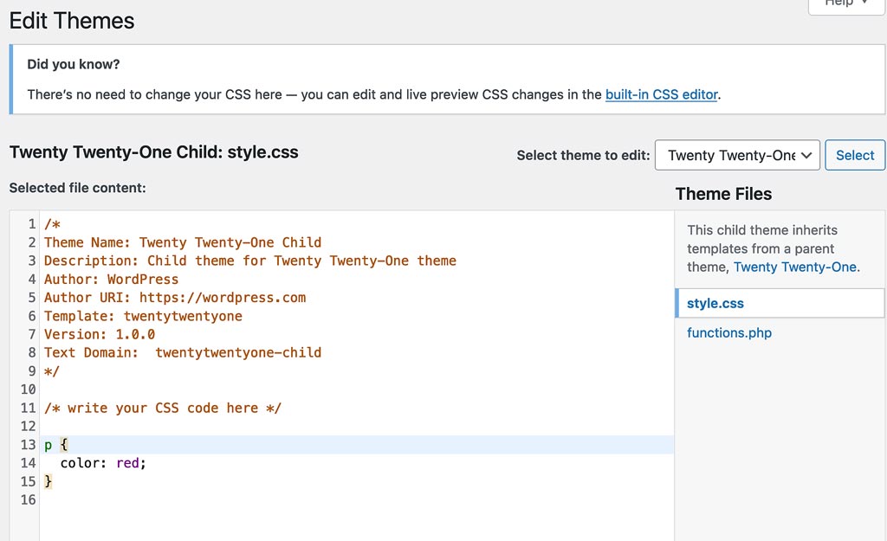
Task: Click the Select button
Action: tap(855, 155)
